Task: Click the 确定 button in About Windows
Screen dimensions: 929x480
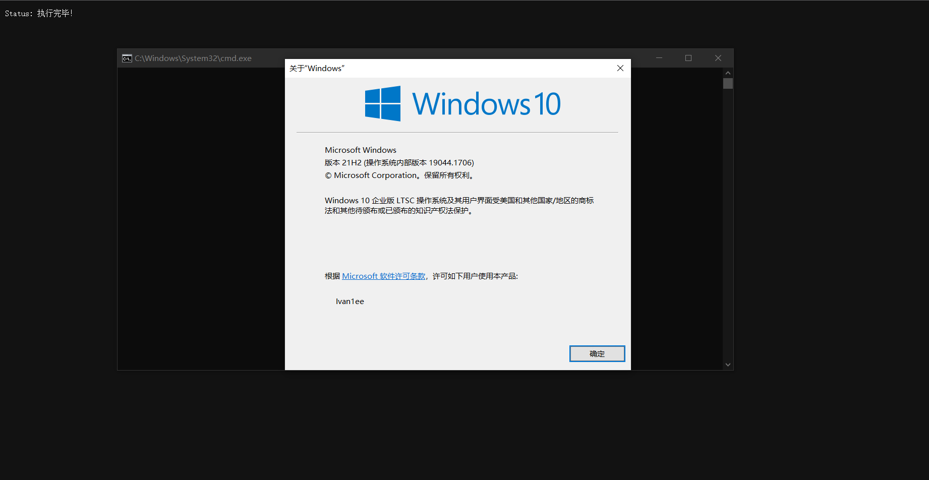Action: [597, 353]
